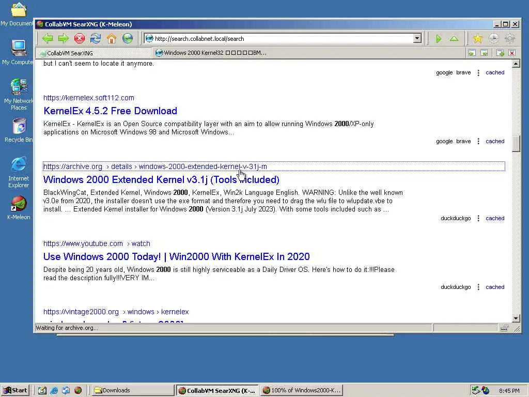
Task: Click Show Desktop quick launch icon
Action: (x=42, y=390)
